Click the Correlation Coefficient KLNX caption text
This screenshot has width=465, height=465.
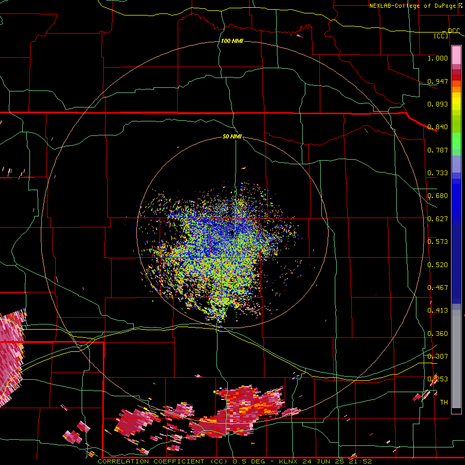[x=235, y=461]
